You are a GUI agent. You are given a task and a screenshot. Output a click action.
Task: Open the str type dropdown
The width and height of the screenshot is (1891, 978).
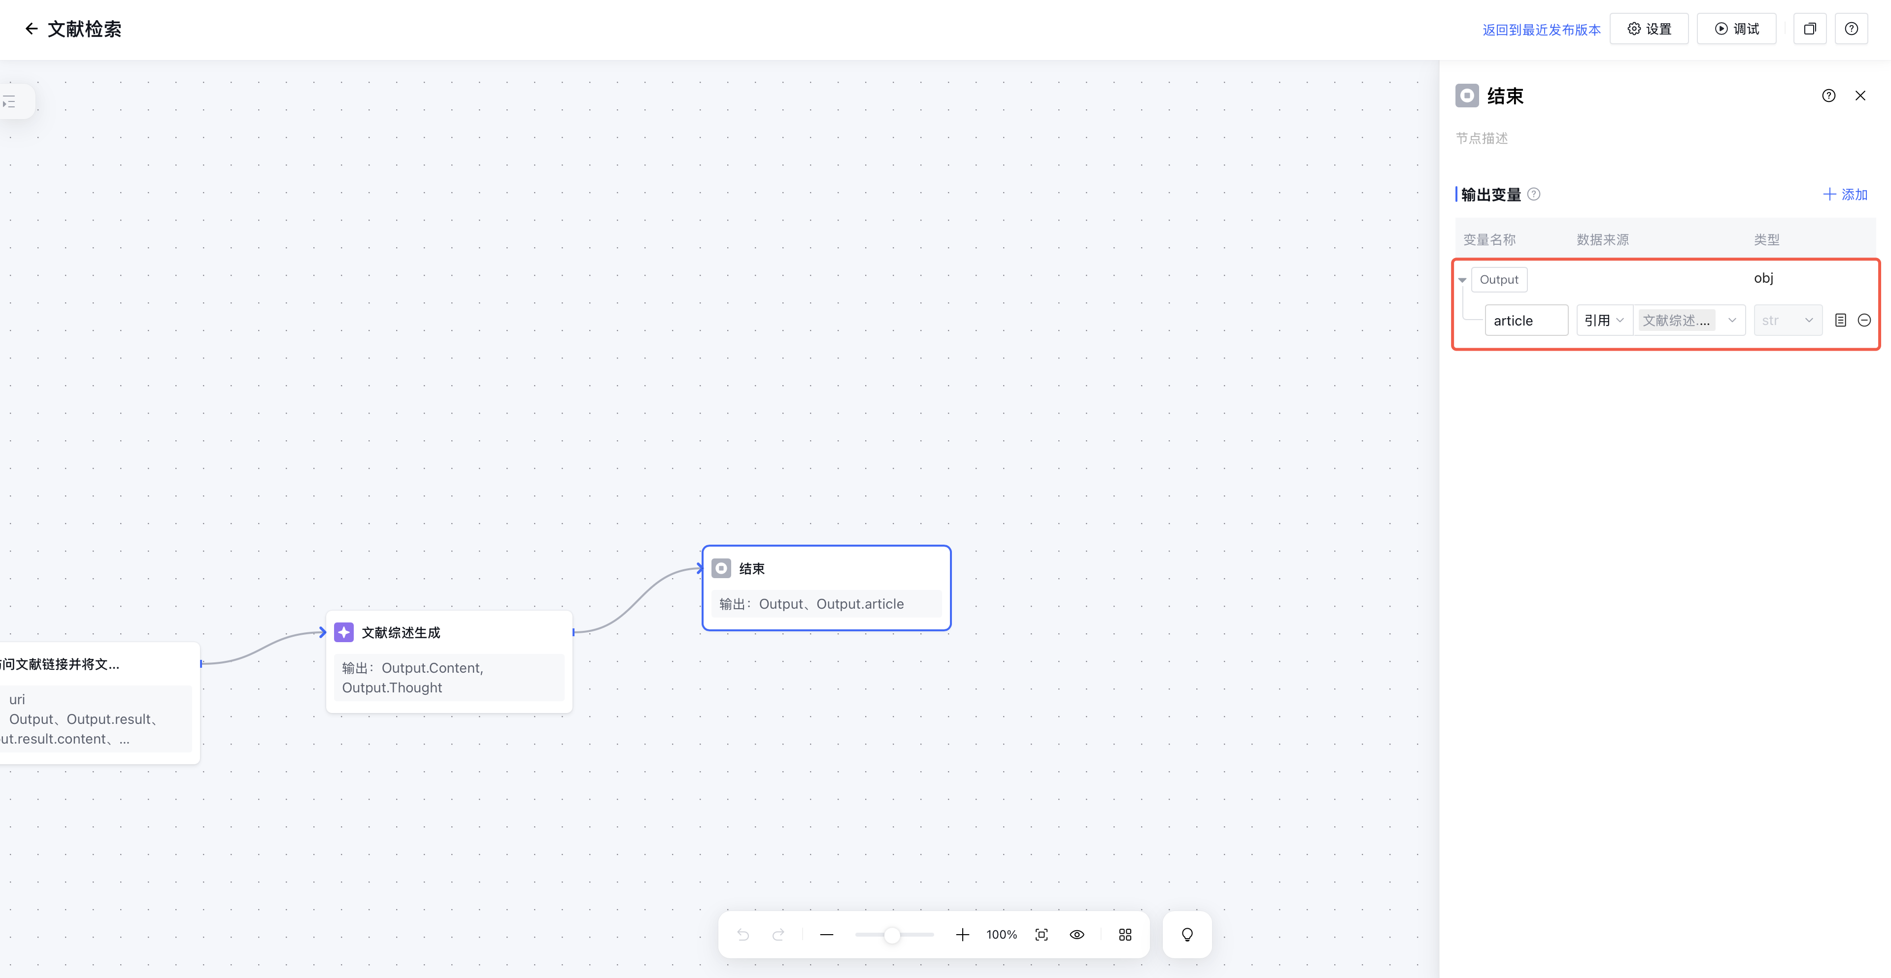pos(1787,320)
